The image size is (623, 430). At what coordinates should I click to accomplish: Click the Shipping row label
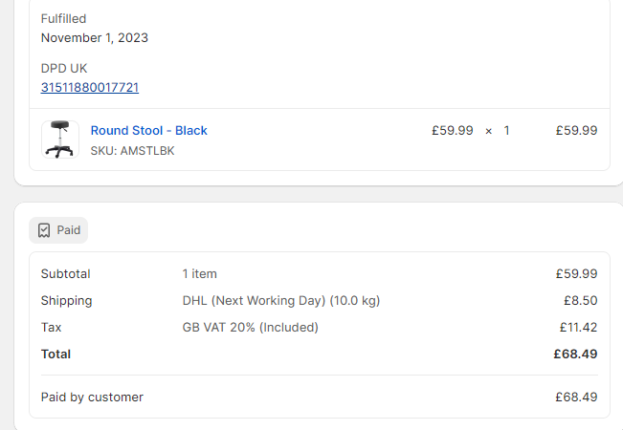click(66, 301)
